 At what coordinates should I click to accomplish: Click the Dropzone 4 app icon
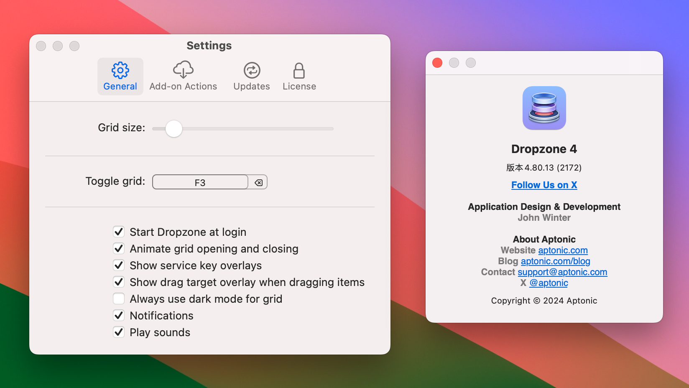click(544, 108)
